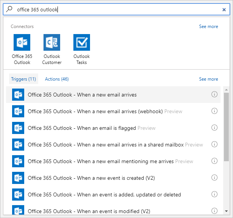Click Outlook icon for When an email is flagged
This screenshot has height=218, width=233.
coord(18,128)
